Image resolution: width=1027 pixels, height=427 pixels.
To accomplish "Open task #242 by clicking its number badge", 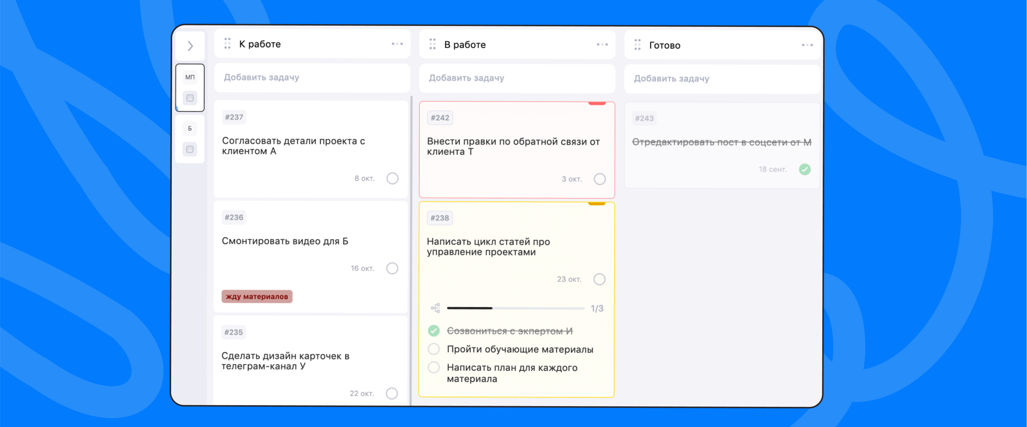I will 440,118.
